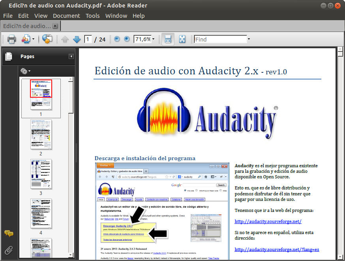This screenshot has width=345, height=261.
Task: Click the Audacity headphones logo image
Action: point(207,114)
